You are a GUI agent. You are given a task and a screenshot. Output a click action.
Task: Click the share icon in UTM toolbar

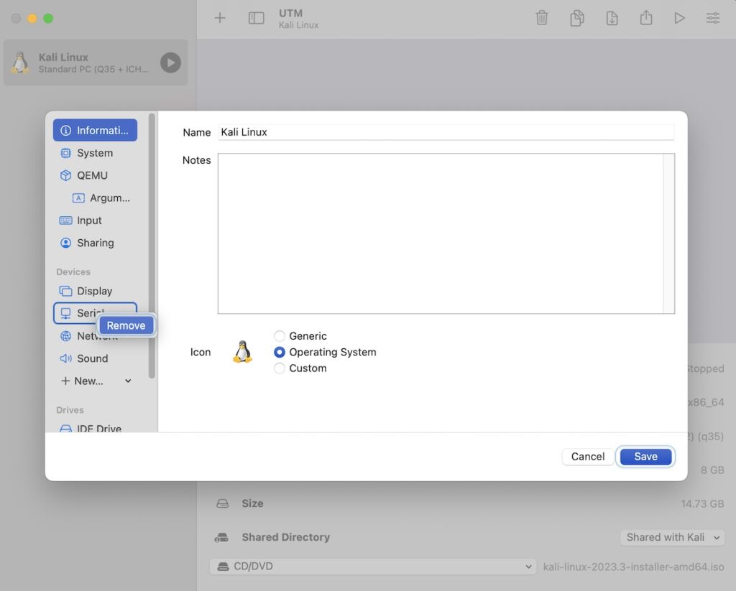pos(646,17)
